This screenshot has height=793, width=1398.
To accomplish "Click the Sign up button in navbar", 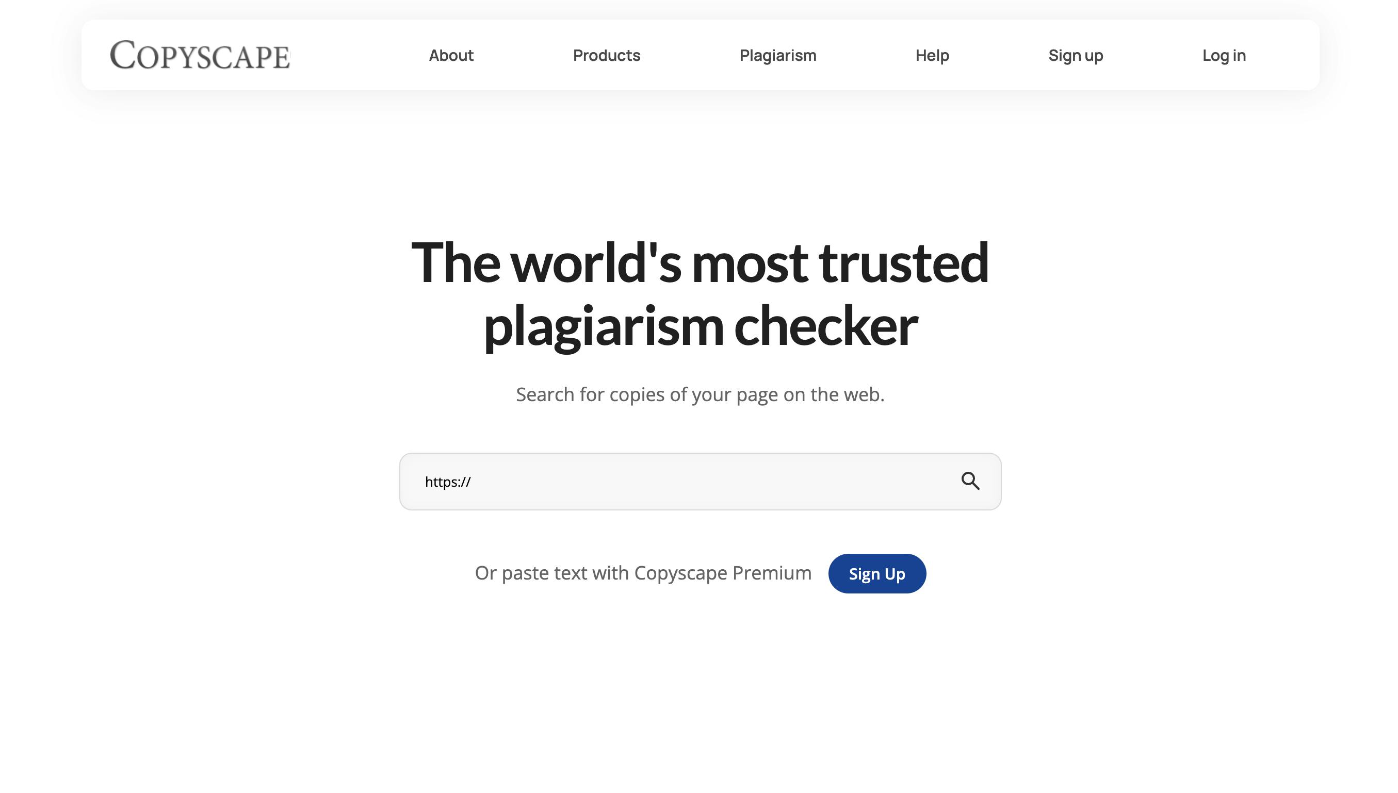I will point(1076,55).
